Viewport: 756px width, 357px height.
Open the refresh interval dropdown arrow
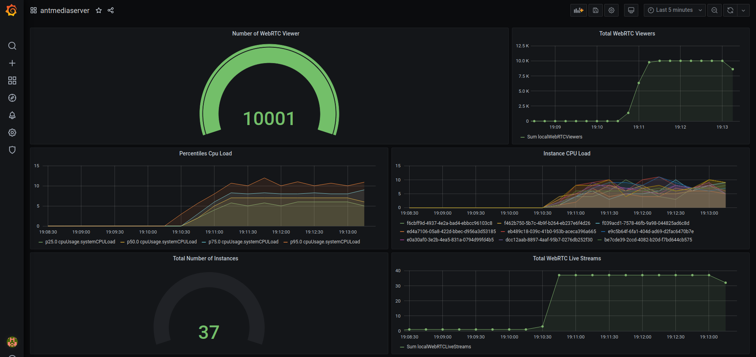click(x=743, y=10)
